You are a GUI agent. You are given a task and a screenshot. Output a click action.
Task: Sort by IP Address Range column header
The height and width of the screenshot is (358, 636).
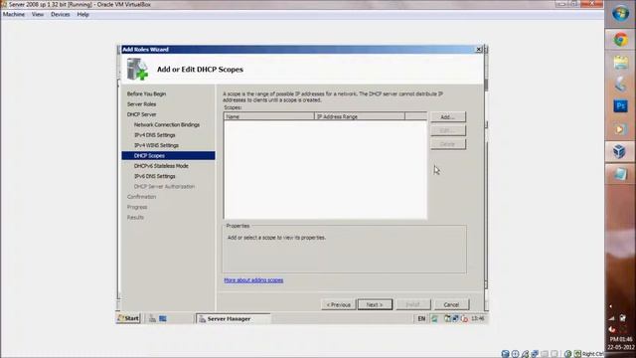pyautogui.click(x=360, y=116)
